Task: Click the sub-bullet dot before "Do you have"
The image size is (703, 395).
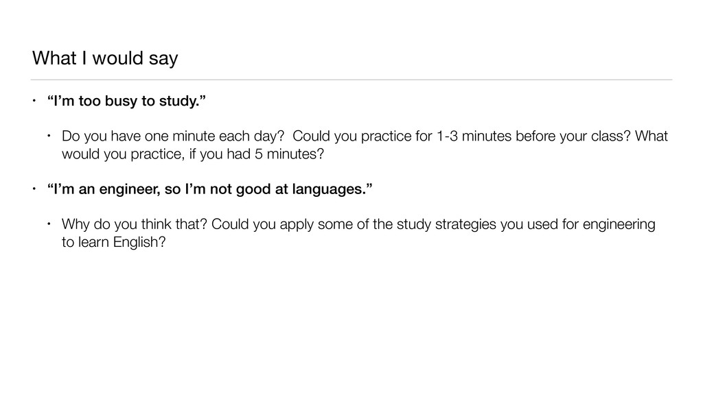Action: pyautogui.click(x=49, y=136)
